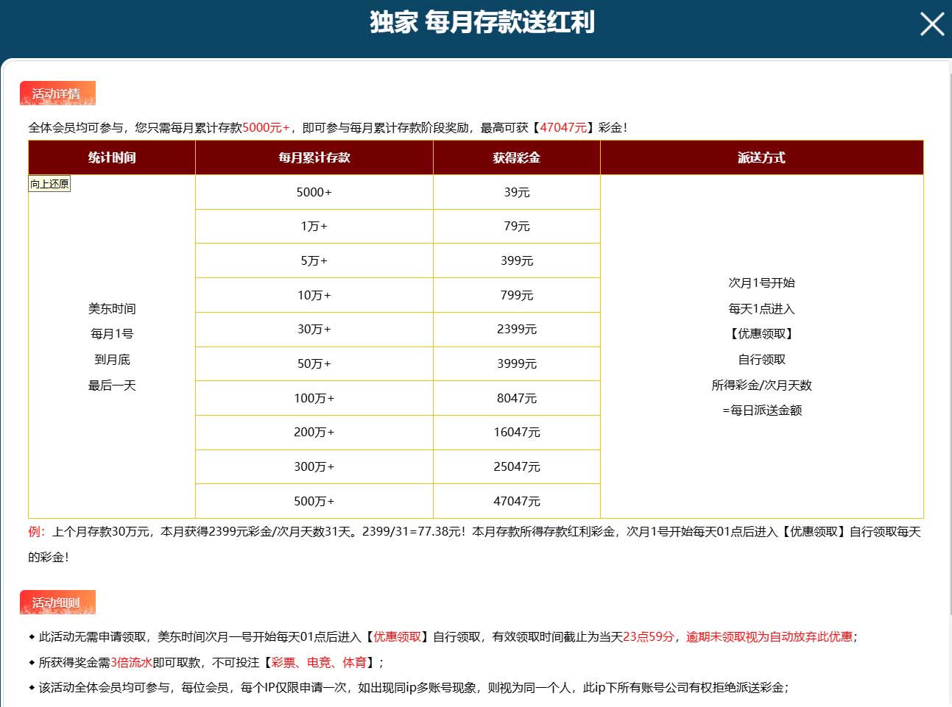Close the monthly deposit bonus popup
The image size is (952, 707).
point(931,24)
